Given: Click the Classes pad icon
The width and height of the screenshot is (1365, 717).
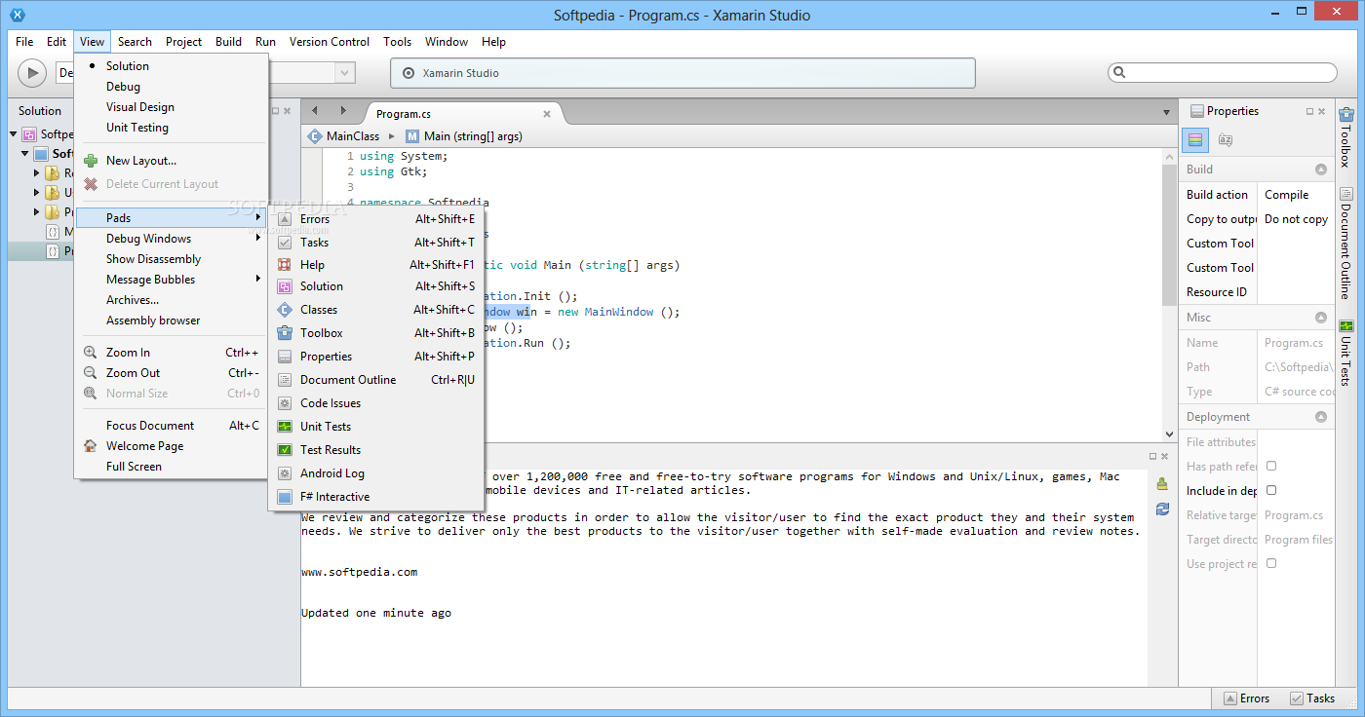Looking at the screenshot, I should pyautogui.click(x=285, y=310).
